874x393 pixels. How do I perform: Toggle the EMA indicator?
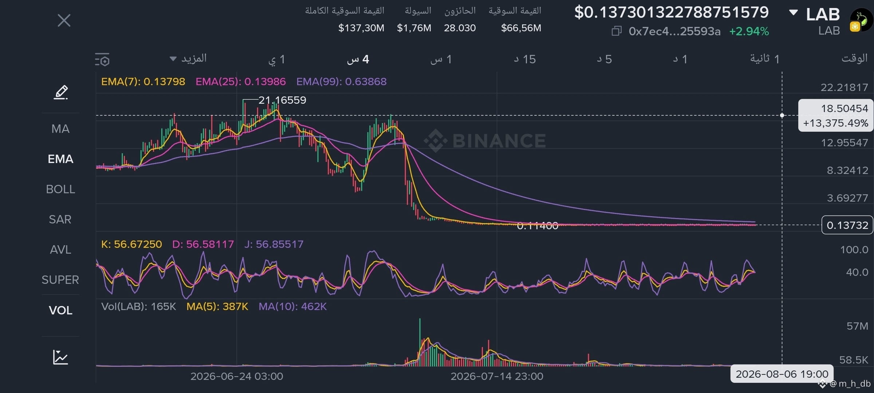tap(60, 159)
